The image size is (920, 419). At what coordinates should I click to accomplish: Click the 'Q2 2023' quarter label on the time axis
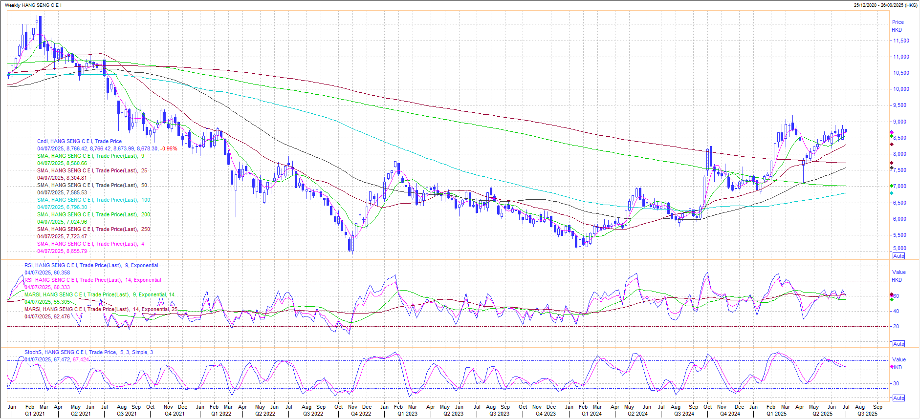coord(453,414)
